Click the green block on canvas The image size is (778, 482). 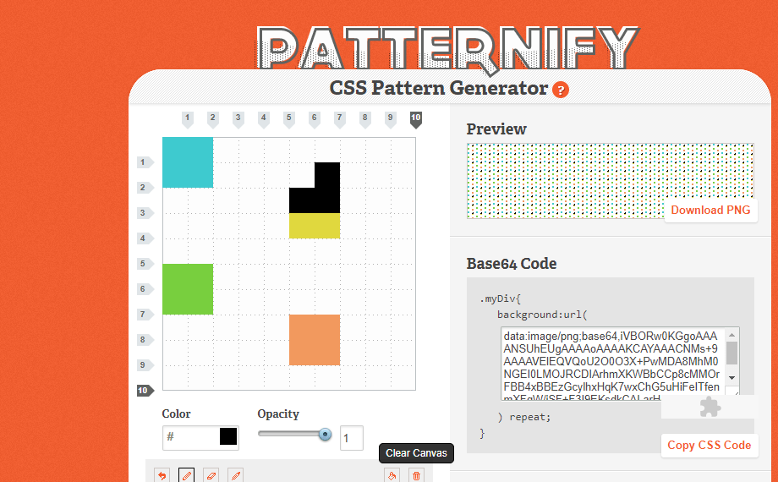point(188,289)
